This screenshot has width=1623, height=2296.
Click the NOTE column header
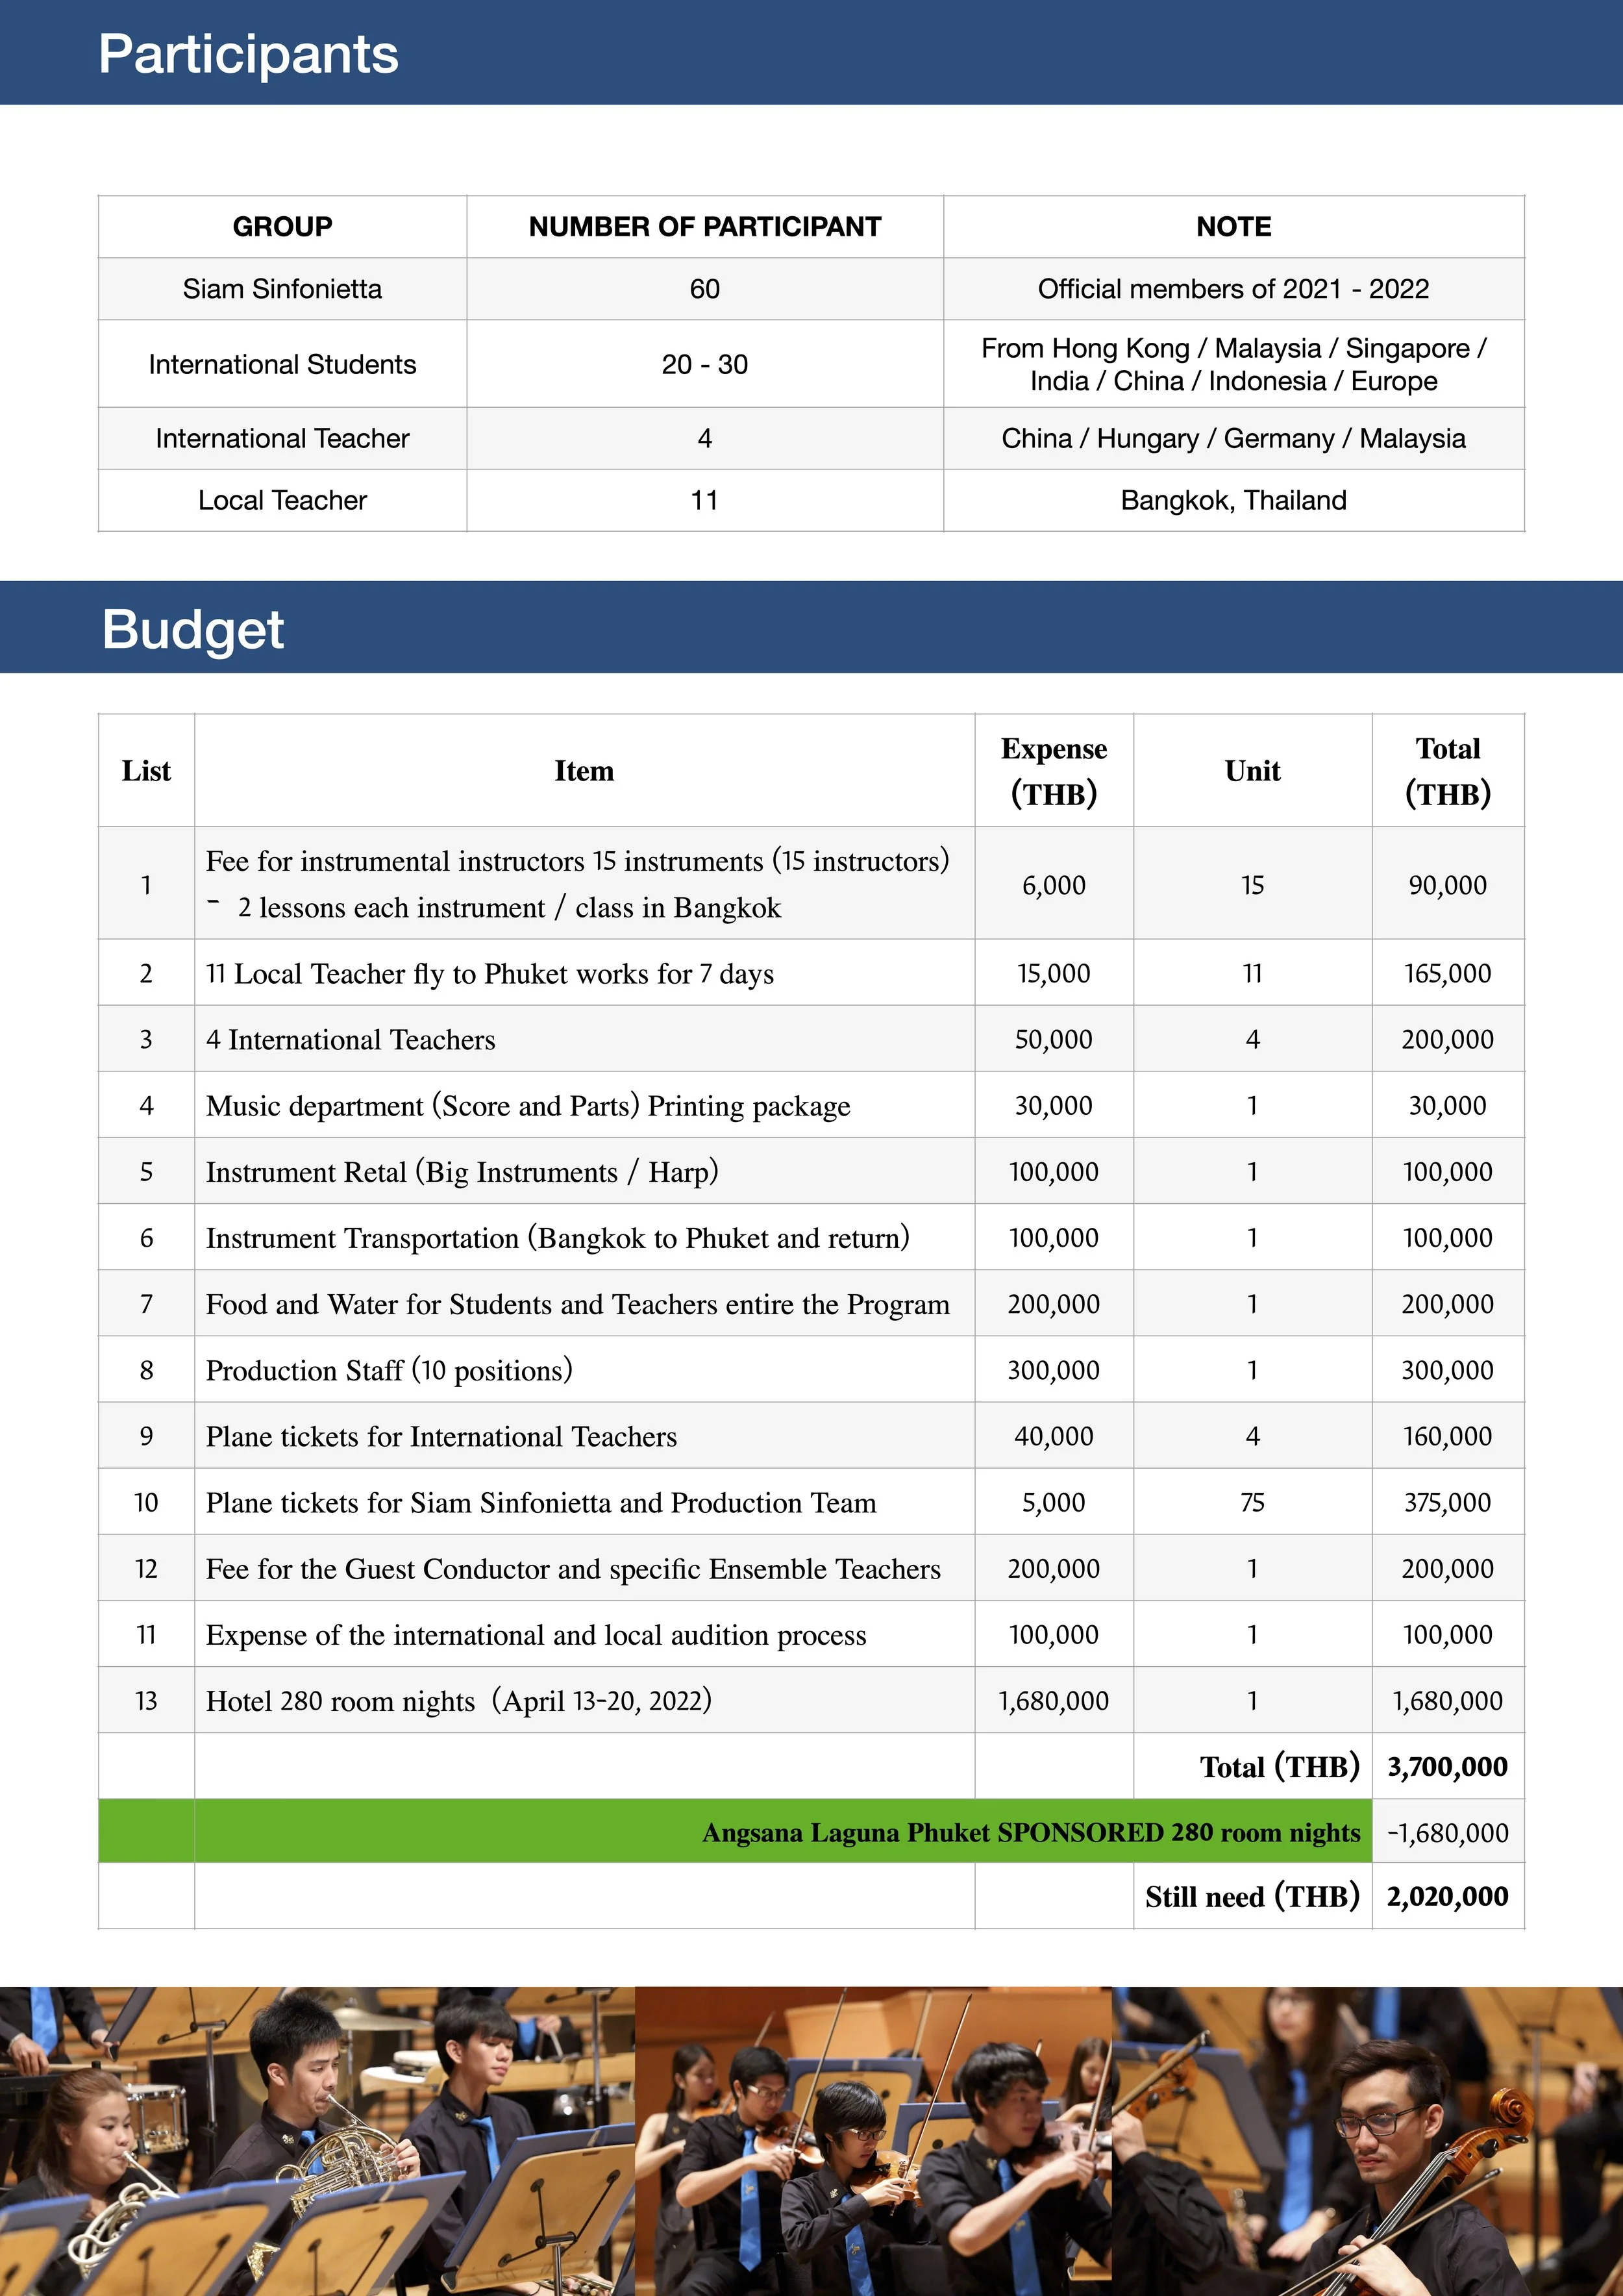1233,227
